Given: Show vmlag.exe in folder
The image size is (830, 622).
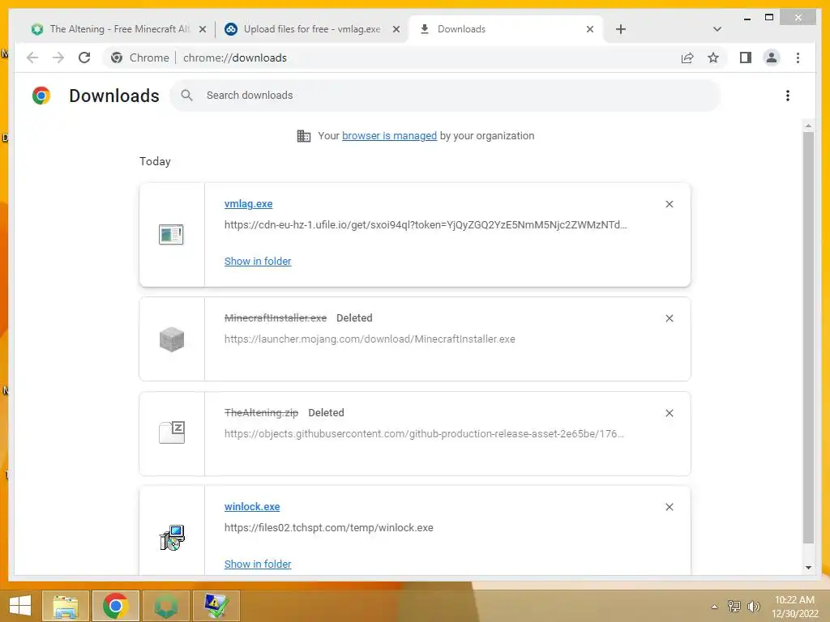Looking at the screenshot, I should (258, 262).
